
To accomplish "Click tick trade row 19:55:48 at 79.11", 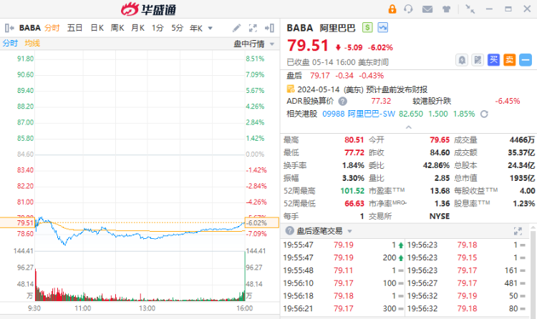I will (x=343, y=270).
